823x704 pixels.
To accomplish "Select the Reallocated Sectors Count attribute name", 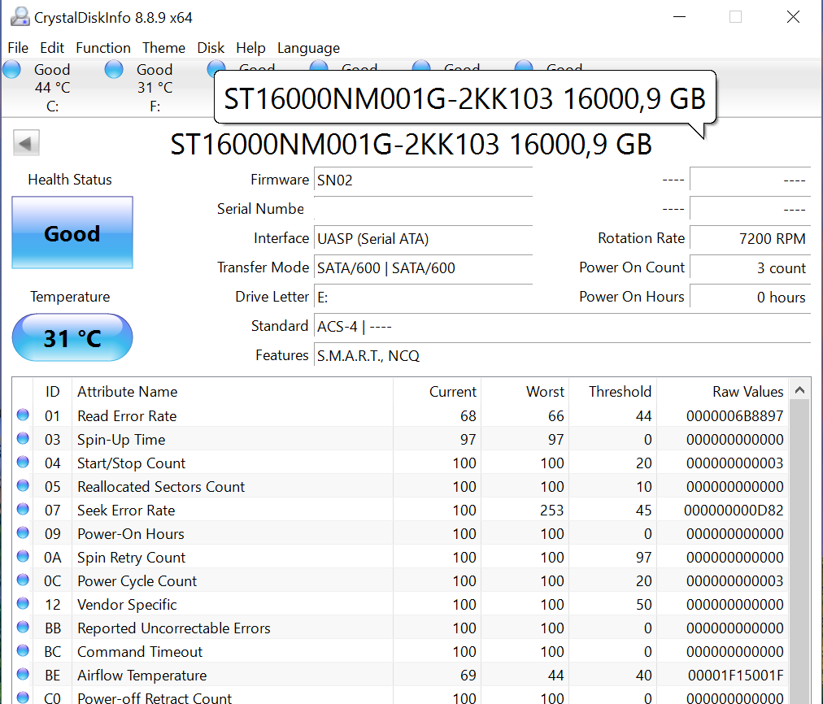I will coord(161,487).
